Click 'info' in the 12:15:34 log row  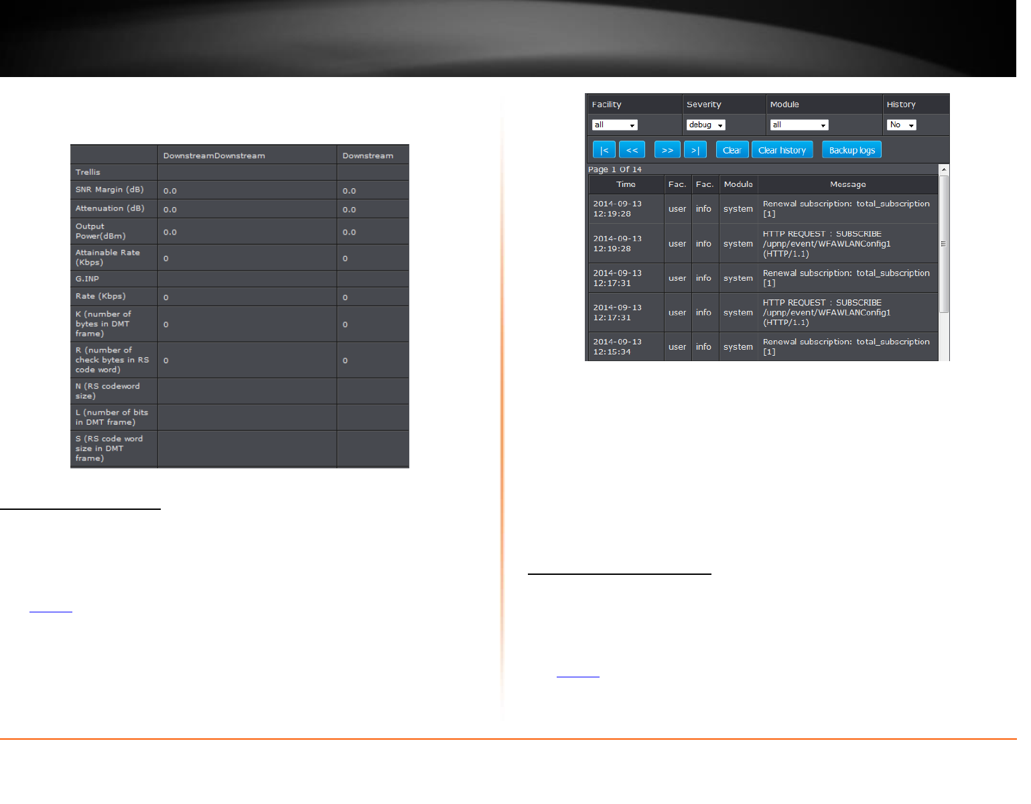pyautogui.click(x=703, y=347)
